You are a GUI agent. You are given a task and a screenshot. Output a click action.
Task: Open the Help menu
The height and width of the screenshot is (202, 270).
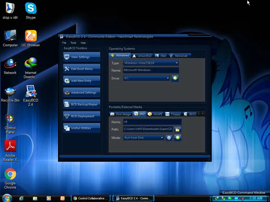pos(83,43)
